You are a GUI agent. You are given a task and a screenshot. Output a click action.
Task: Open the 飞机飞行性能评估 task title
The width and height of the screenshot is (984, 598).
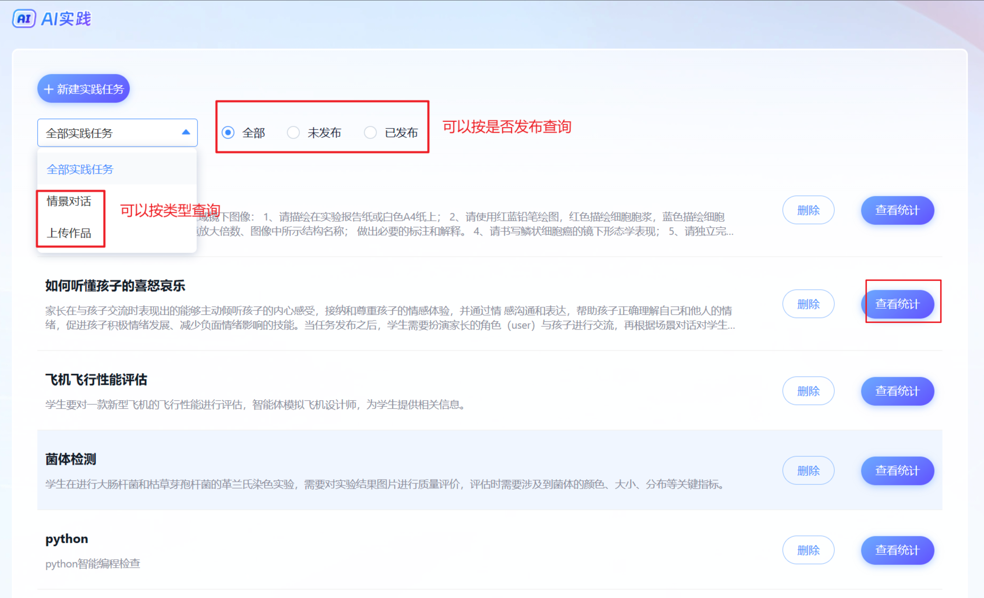point(96,379)
